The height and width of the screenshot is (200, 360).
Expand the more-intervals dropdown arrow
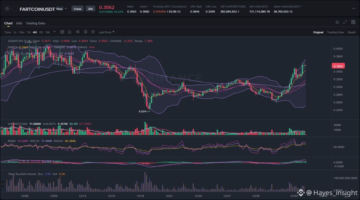55,32
